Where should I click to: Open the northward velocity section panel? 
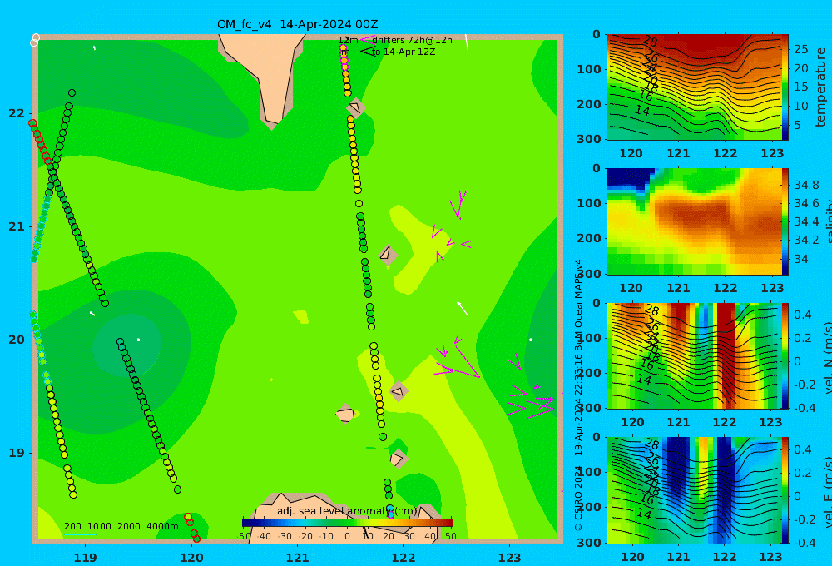[694, 355]
